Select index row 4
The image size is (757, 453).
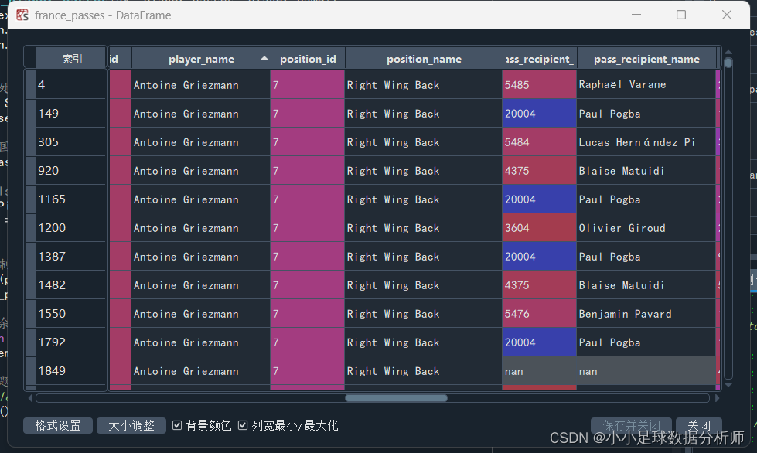[71, 85]
